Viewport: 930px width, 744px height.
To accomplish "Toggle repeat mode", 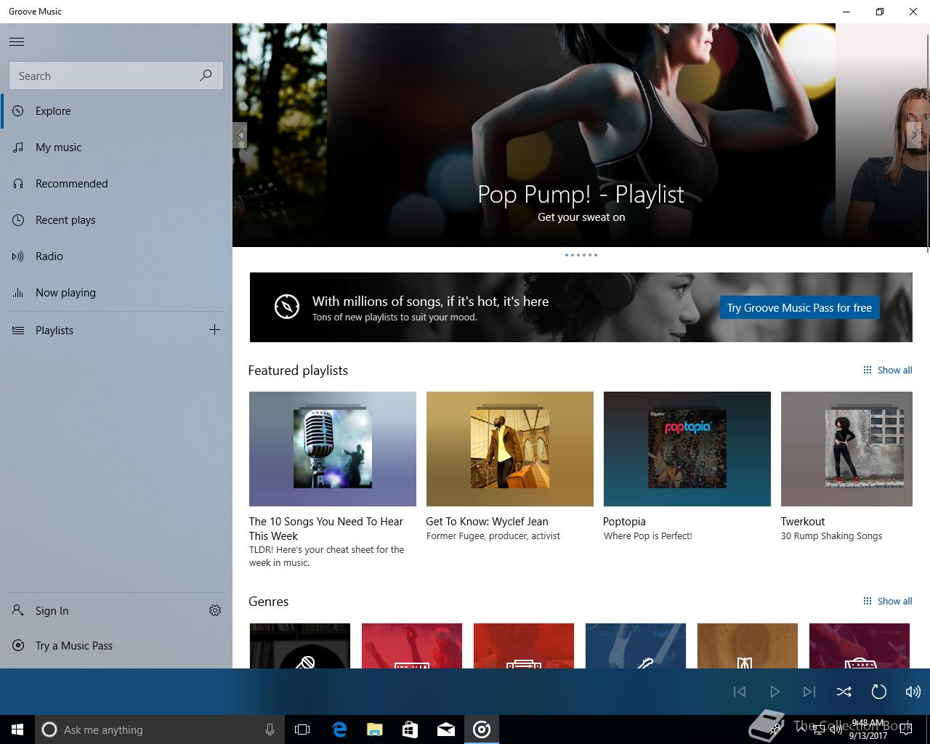I will [x=879, y=692].
